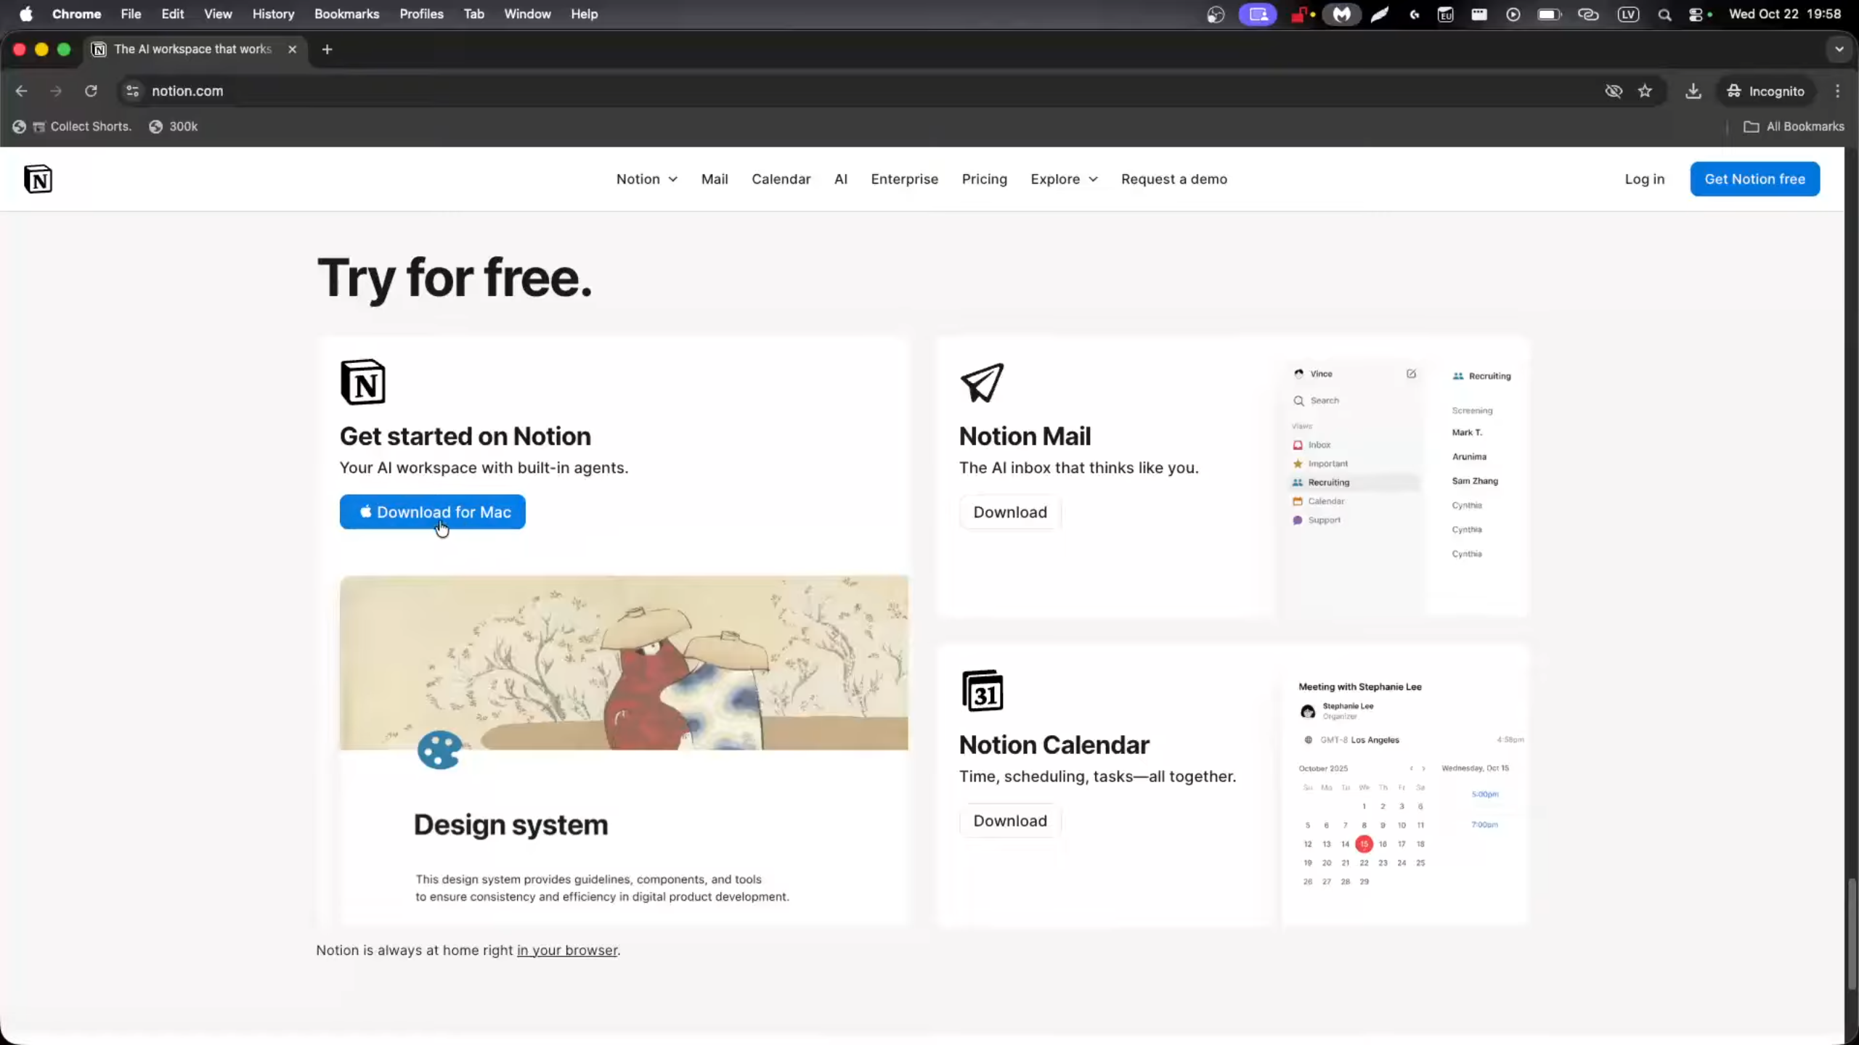
Task: Select Support view in Mail preview
Action: pyautogui.click(x=1317, y=520)
